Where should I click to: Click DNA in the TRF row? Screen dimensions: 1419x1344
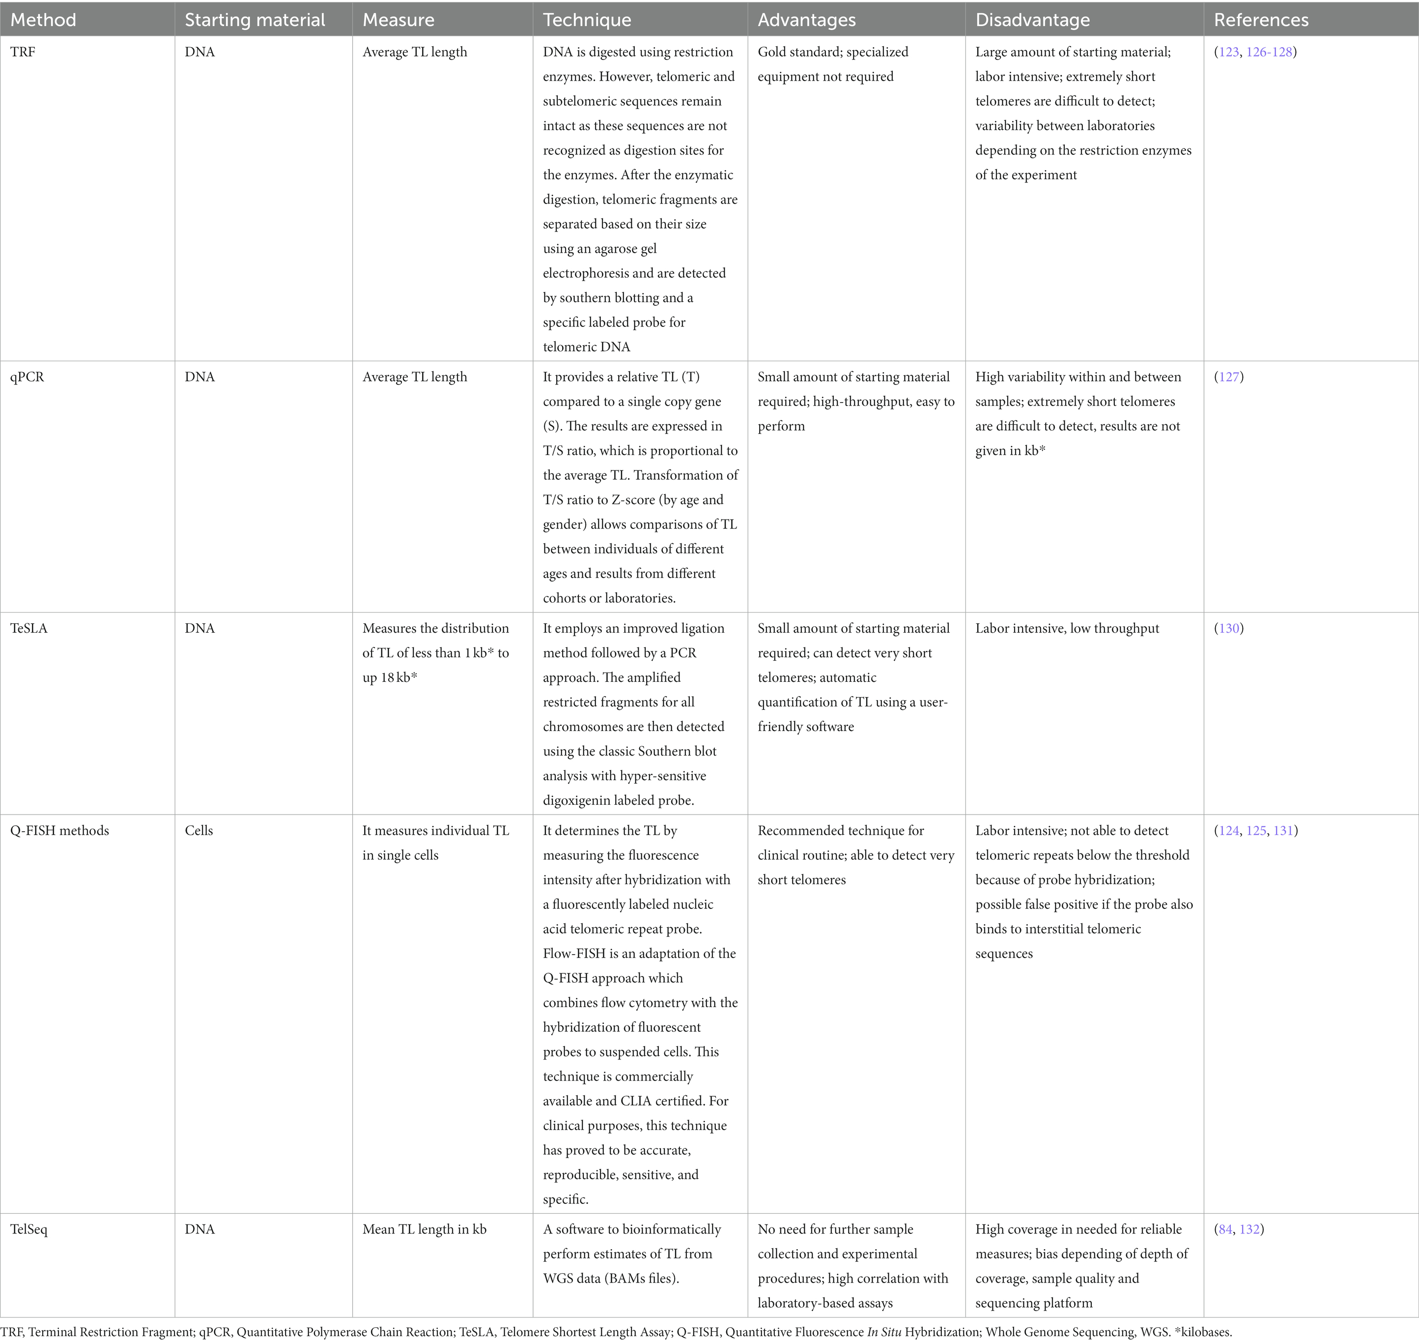coord(200,52)
